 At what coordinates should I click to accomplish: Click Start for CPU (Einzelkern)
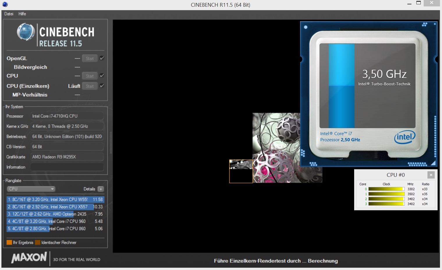pos(90,86)
